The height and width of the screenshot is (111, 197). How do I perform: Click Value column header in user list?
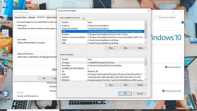115,22
